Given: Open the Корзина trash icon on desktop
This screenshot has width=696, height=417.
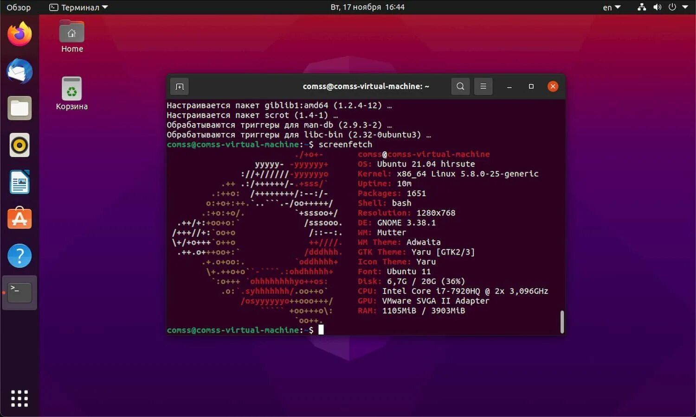Looking at the screenshot, I should pos(72,94).
